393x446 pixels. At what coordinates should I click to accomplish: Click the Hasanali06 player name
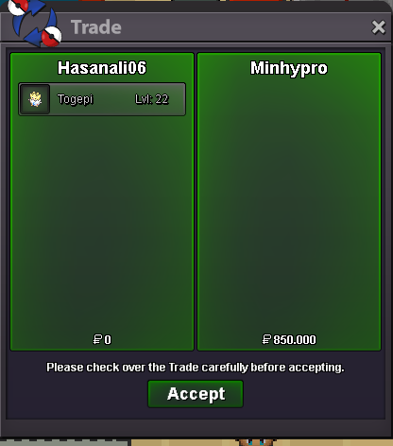point(102,68)
